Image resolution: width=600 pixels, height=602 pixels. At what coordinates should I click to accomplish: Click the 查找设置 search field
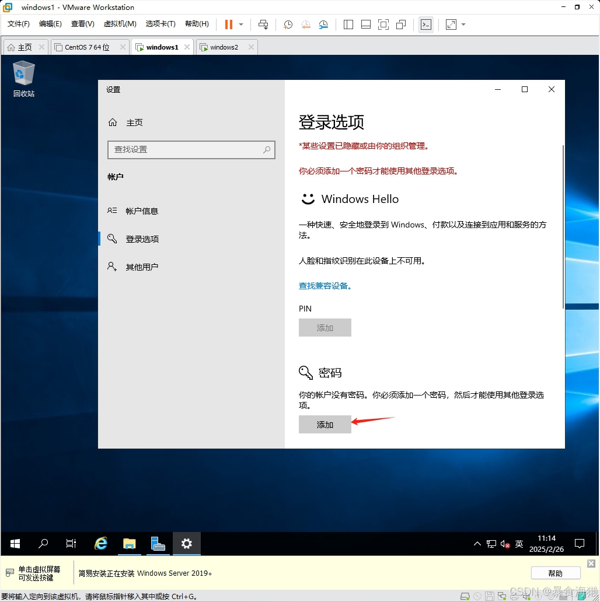tap(191, 149)
